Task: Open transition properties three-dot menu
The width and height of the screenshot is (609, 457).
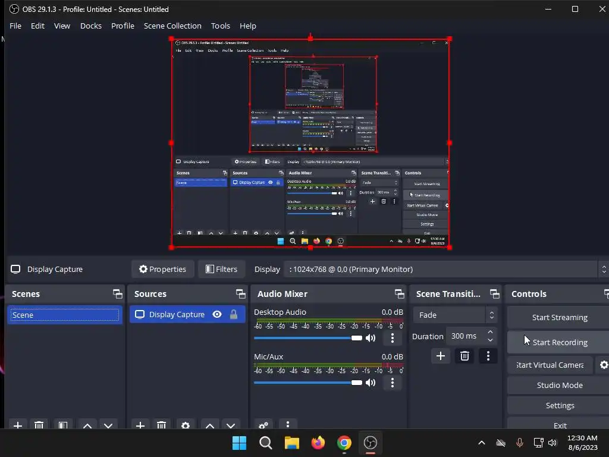Action: [x=488, y=356]
